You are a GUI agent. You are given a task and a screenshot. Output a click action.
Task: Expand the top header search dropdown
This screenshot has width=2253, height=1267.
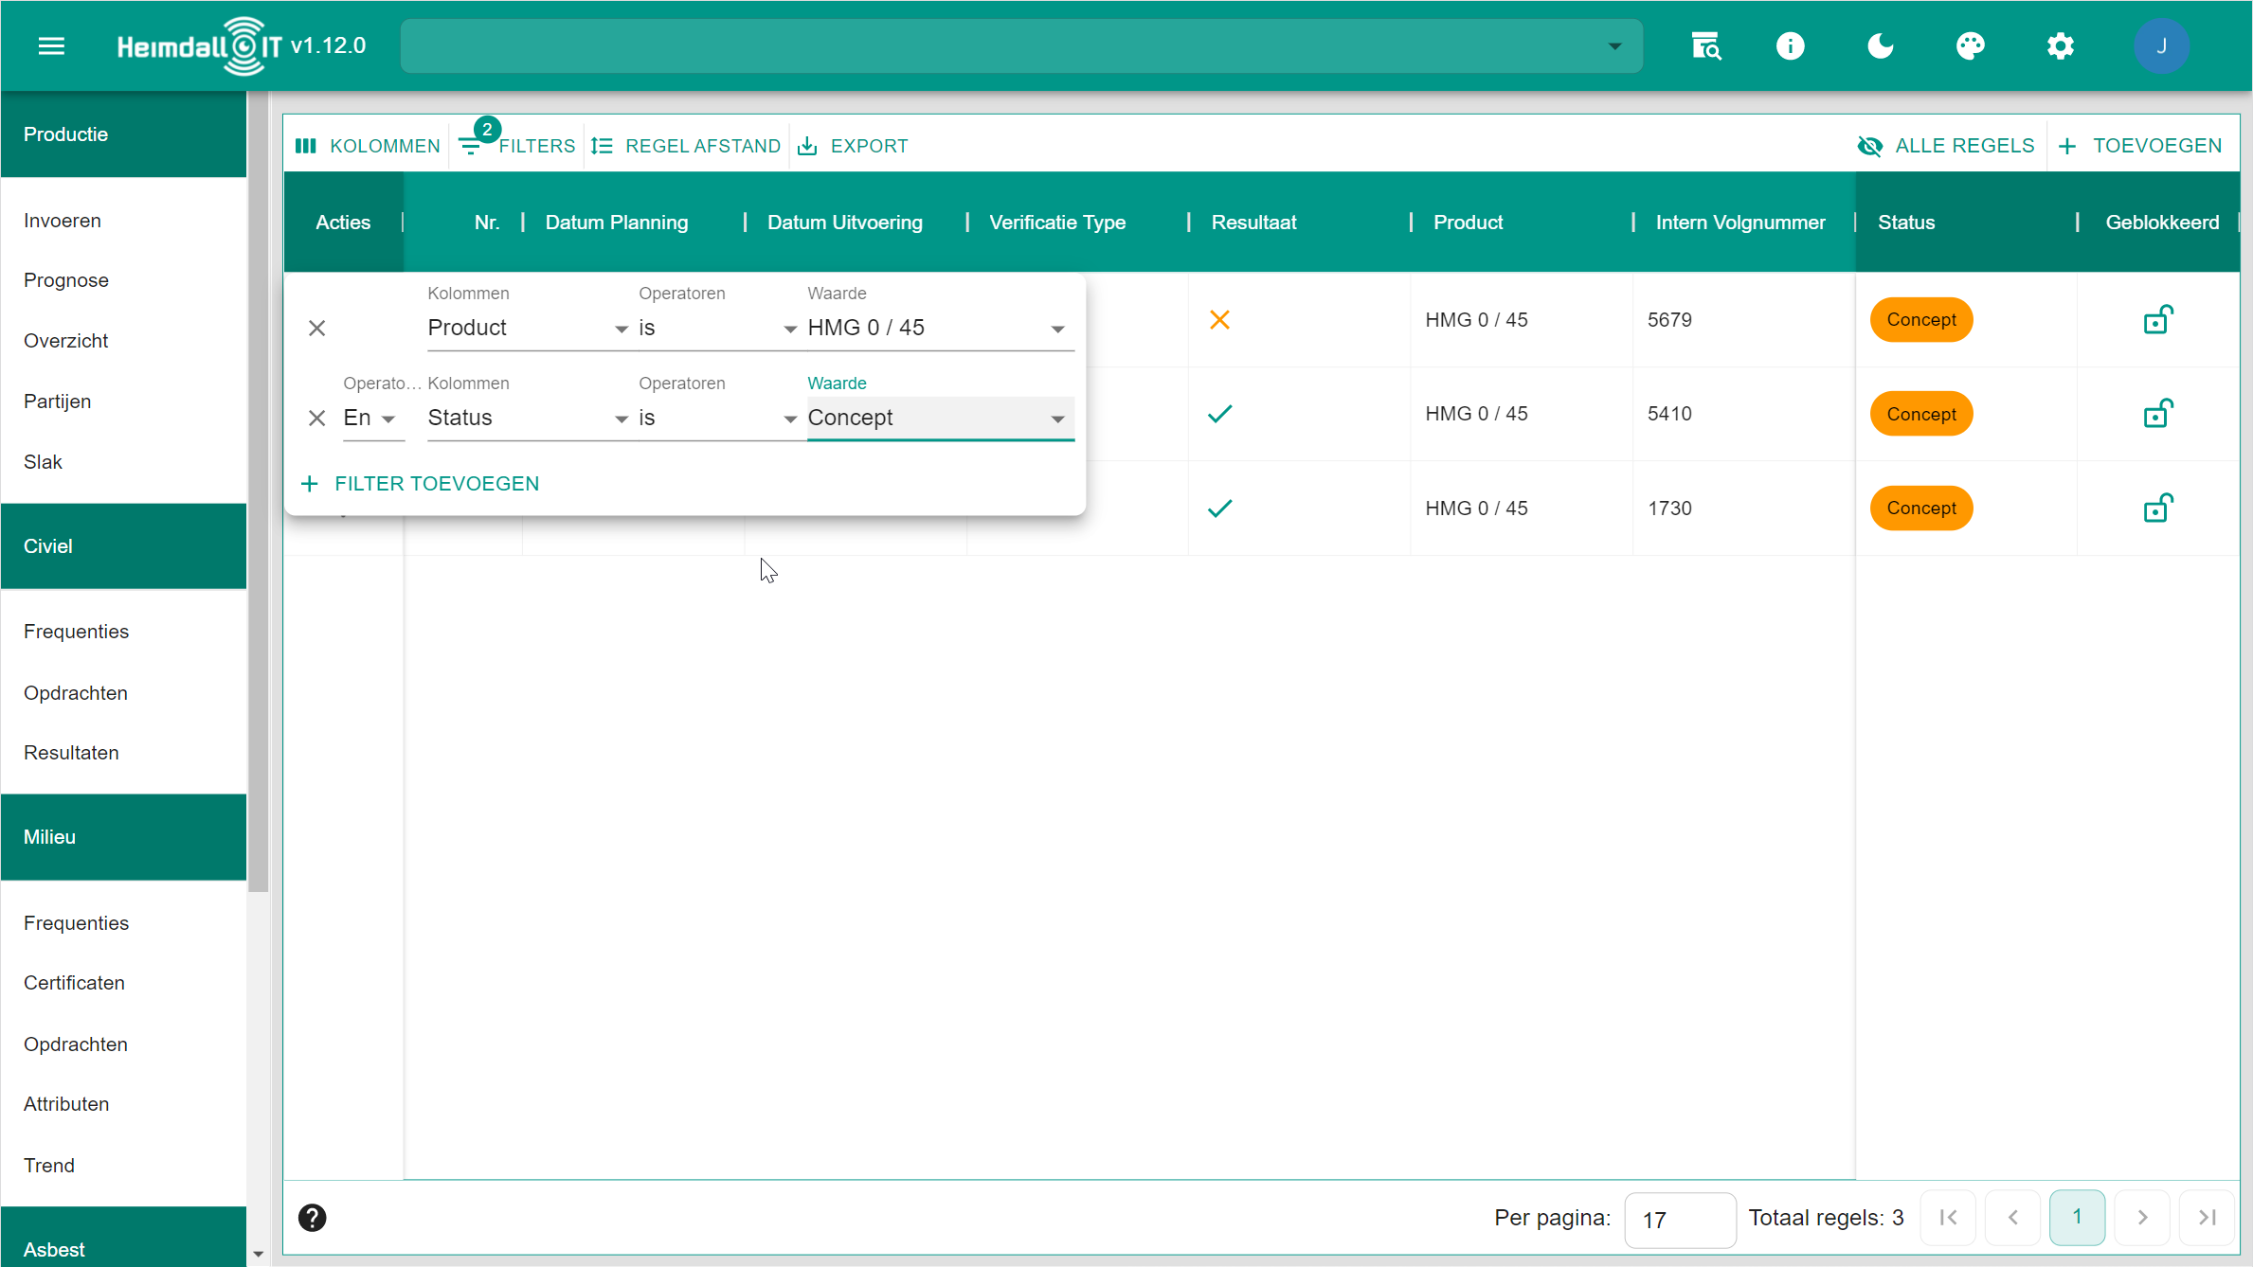(1614, 45)
